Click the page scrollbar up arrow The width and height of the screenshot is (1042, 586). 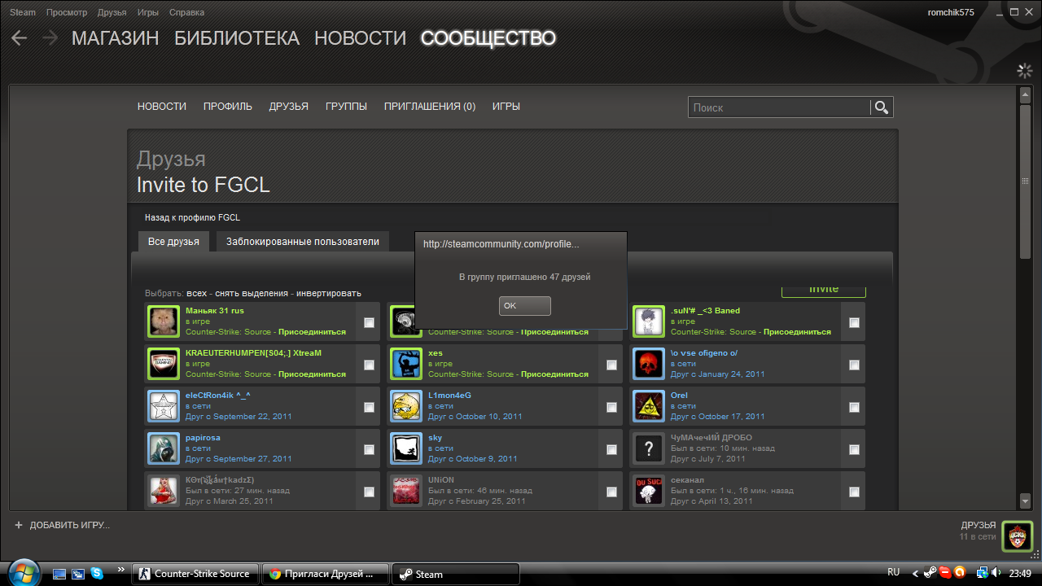click(1025, 95)
